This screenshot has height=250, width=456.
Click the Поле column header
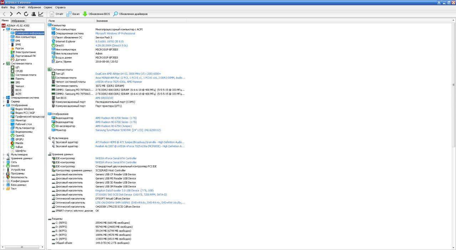pos(71,21)
